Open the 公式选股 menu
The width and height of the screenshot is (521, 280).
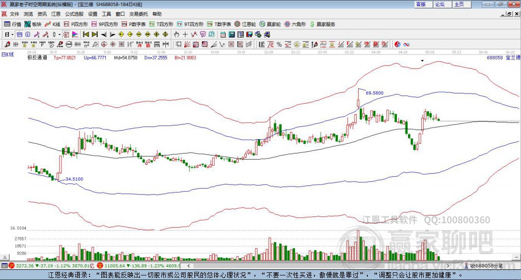74,14
